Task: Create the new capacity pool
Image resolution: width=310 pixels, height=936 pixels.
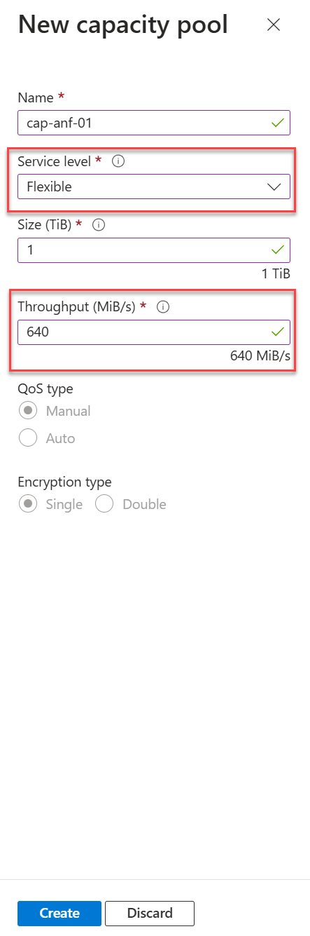Action: [x=59, y=913]
